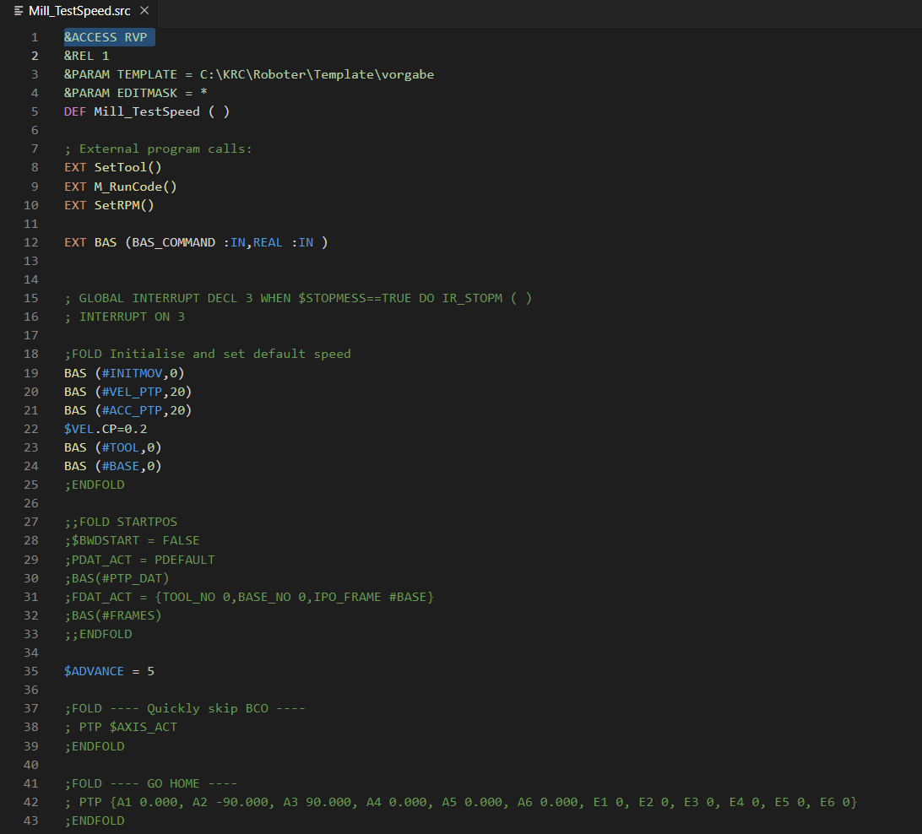Click the ; PTP $AXIS_ACT comment line
Screen dimensions: 922x834
[121, 727]
